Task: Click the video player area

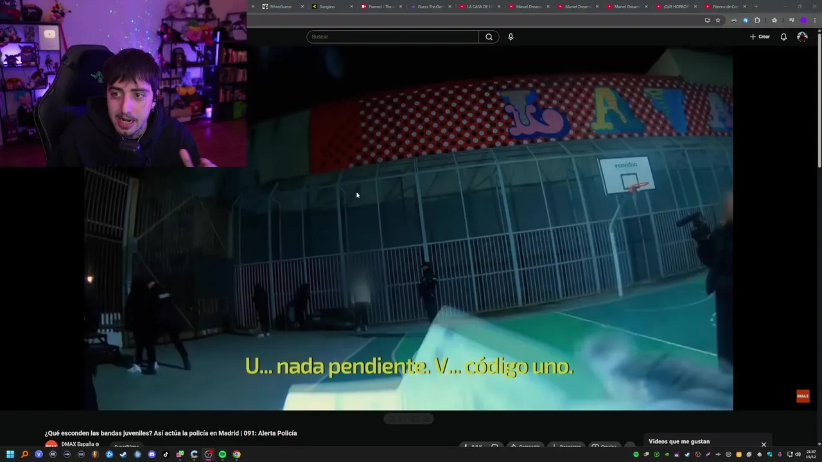Action: pos(408,228)
